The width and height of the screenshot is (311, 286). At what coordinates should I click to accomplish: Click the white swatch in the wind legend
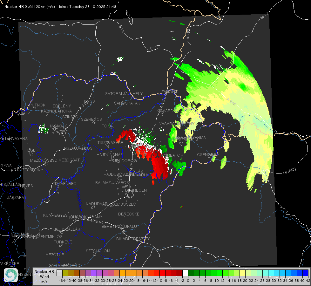point(185,273)
